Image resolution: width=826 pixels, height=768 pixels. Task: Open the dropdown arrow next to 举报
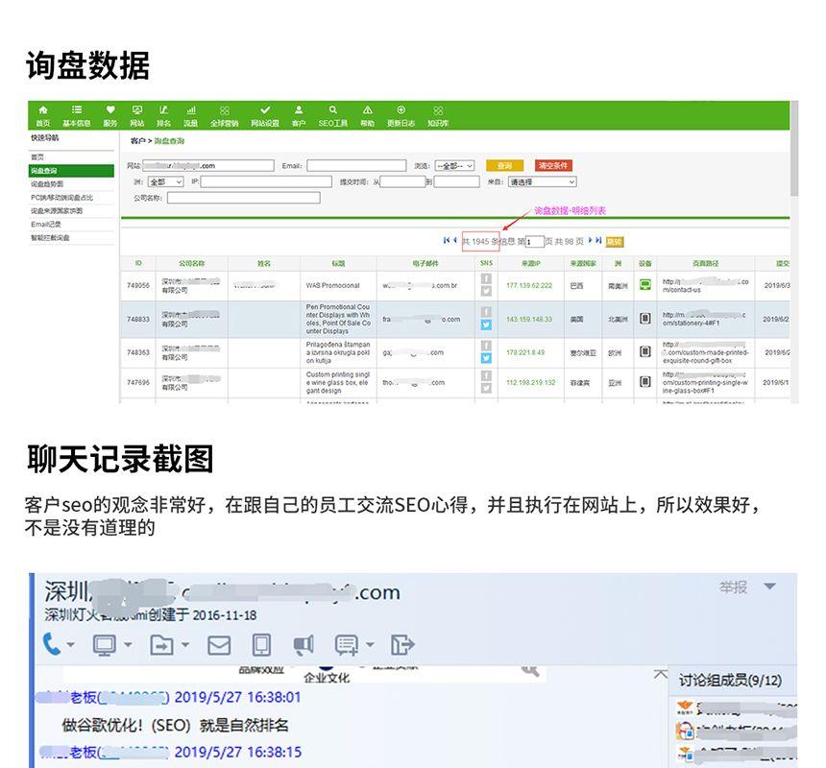coord(769,587)
